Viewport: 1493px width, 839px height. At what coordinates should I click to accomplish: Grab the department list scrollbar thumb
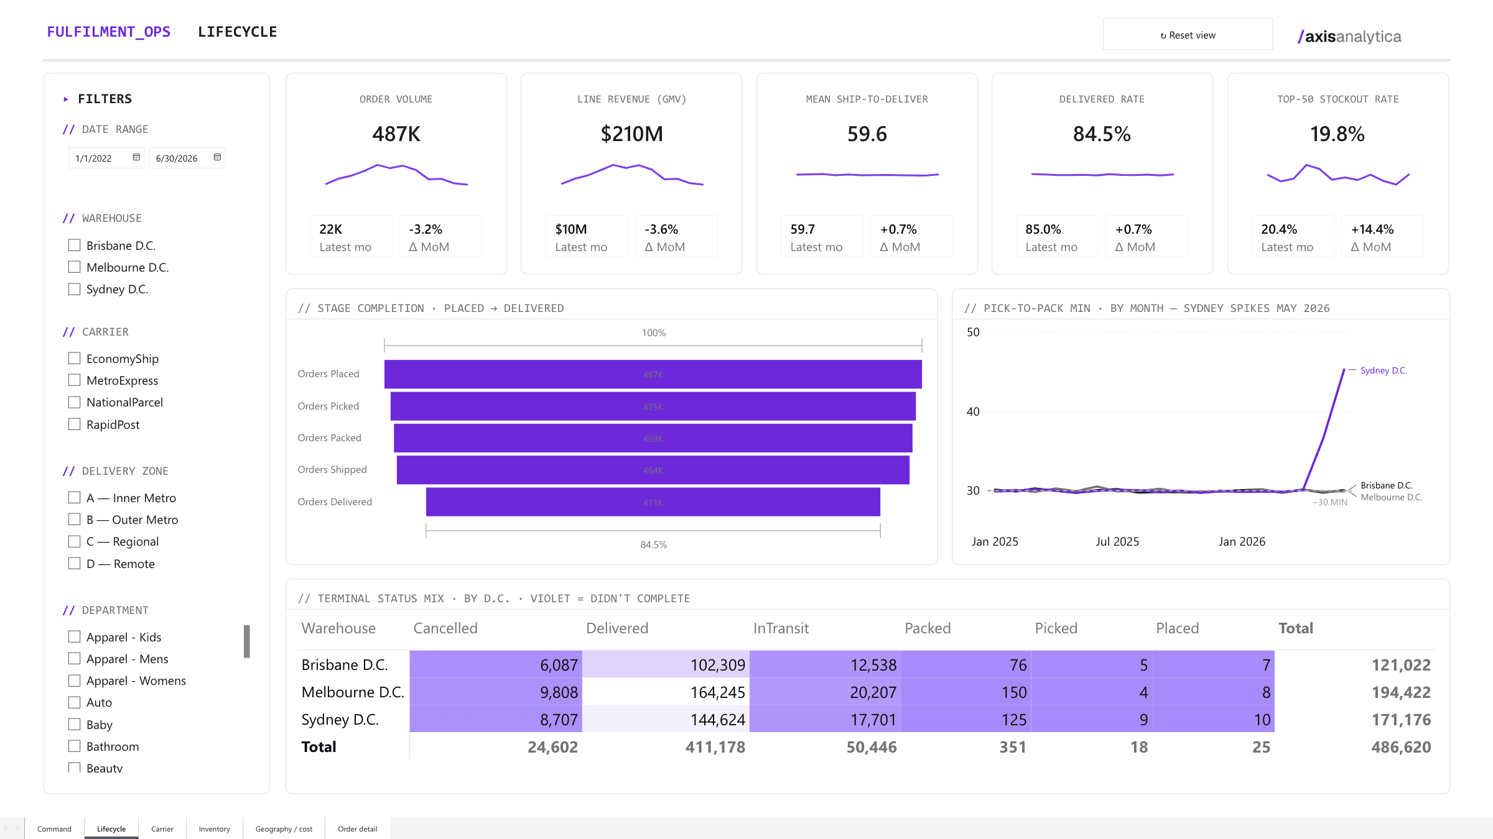click(247, 641)
